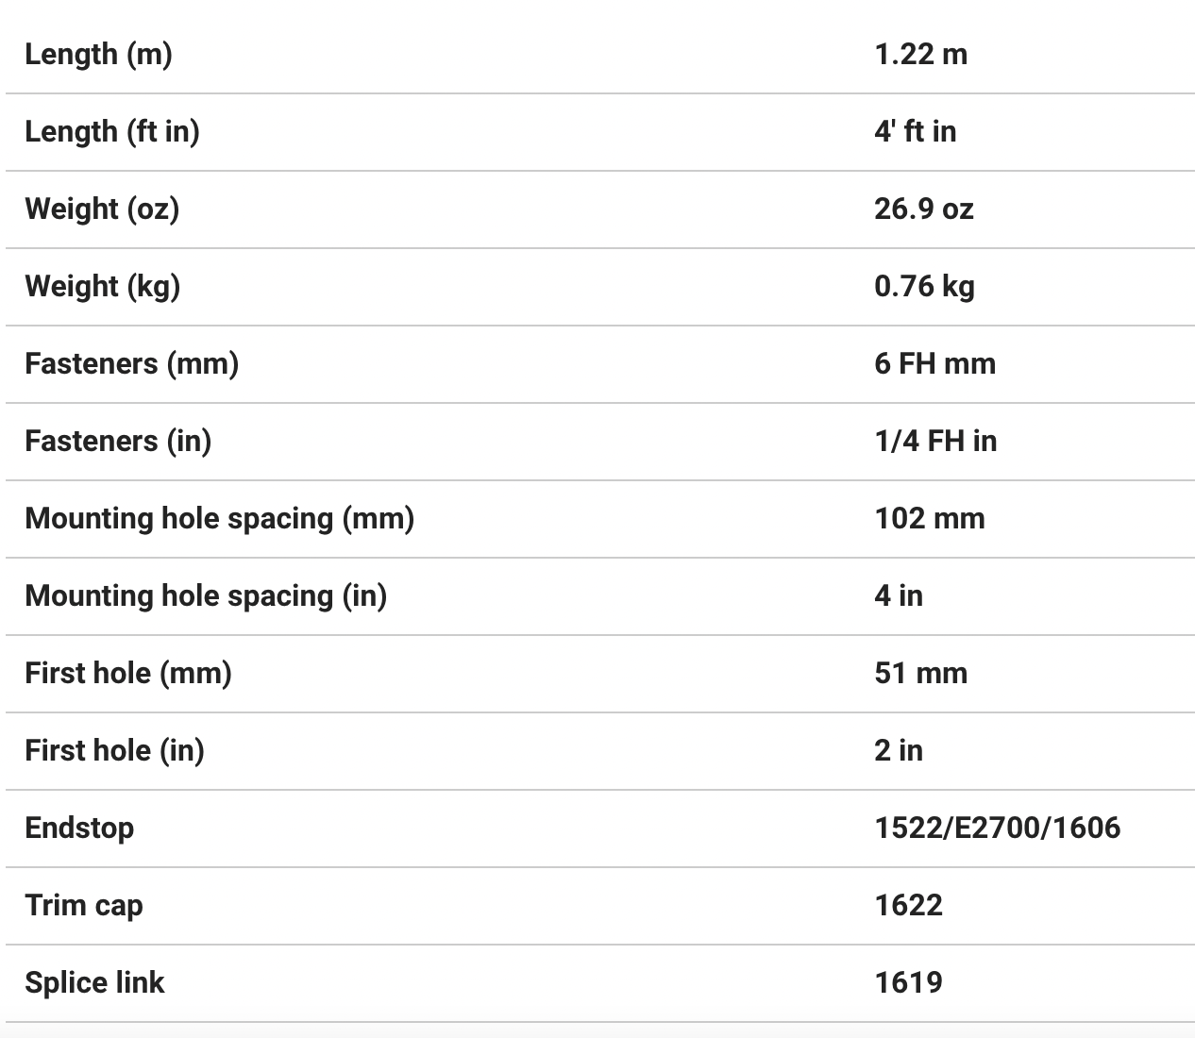
Task: Click the "Length (ft in)" label
Action: tap(111, 132)
